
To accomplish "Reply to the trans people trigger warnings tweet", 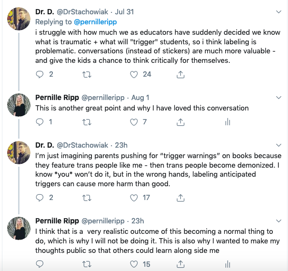I will 40,198.
